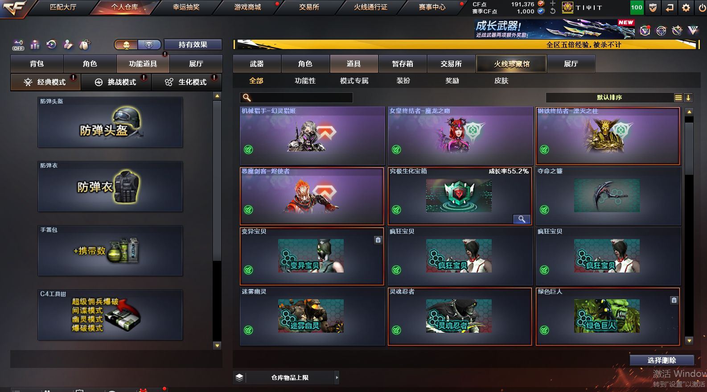Click the return arrow icon in top bar
Screen dimensions: 707x392
[x=670, y=7]
